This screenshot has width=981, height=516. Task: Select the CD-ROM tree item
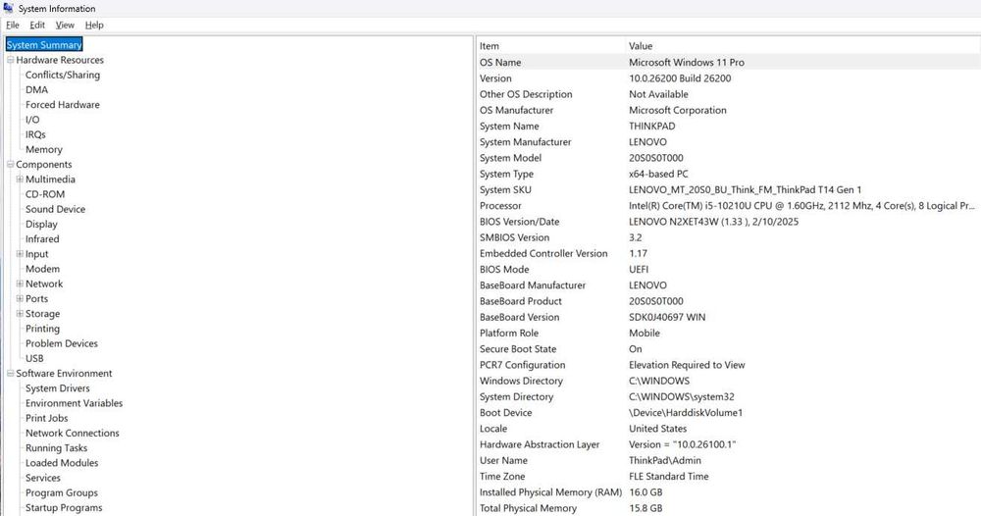tap(45, 194)
